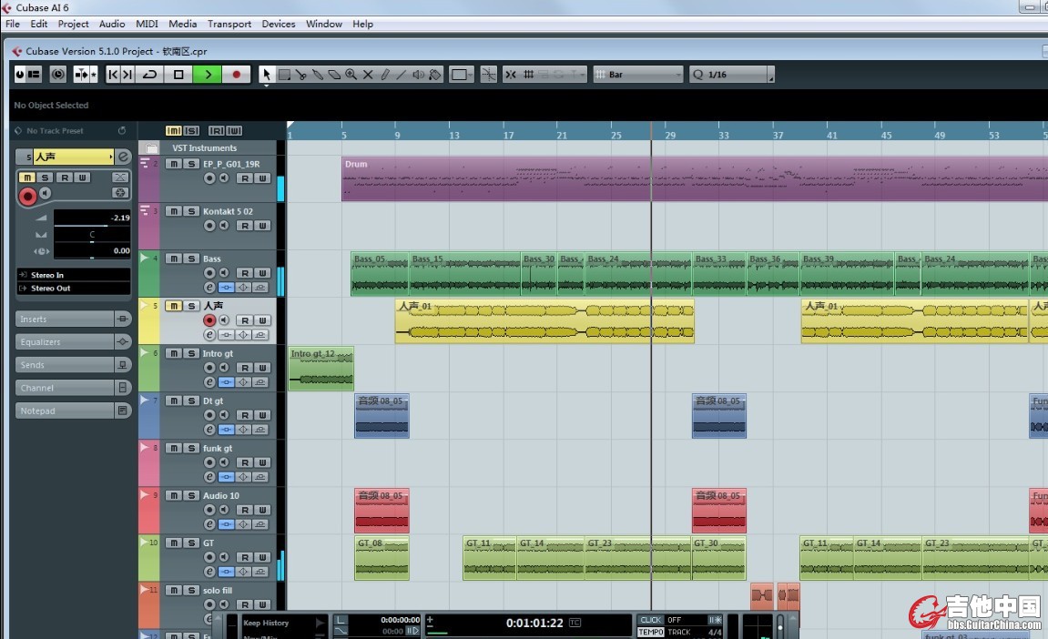
Task: Open the Bar snap type dropdown
Action: click(x=638, y=75)
